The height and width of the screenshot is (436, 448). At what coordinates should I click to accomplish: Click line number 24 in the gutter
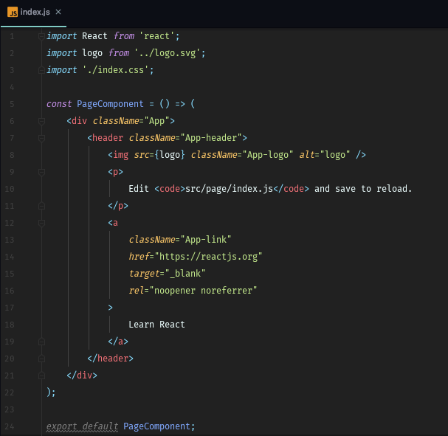10,426
